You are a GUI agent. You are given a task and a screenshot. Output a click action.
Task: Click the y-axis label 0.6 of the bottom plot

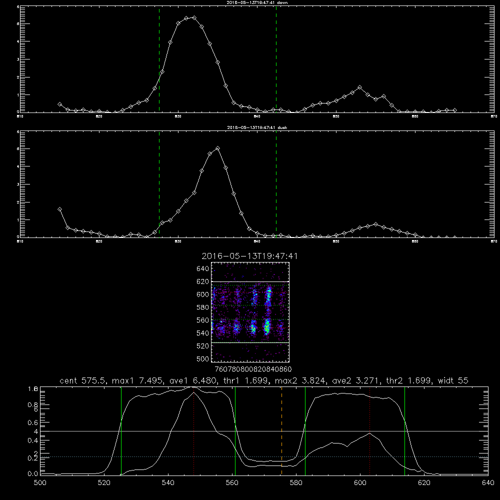point(33,422)
